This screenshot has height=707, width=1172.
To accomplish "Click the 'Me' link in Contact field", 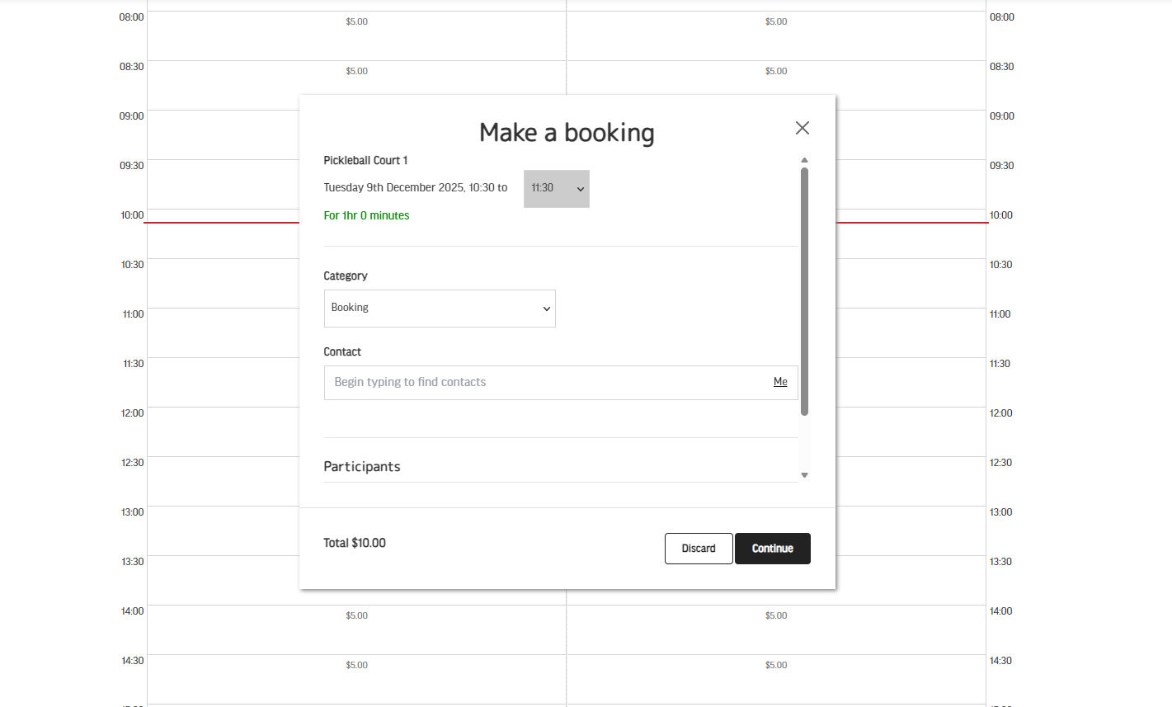I will coord(779,382).
